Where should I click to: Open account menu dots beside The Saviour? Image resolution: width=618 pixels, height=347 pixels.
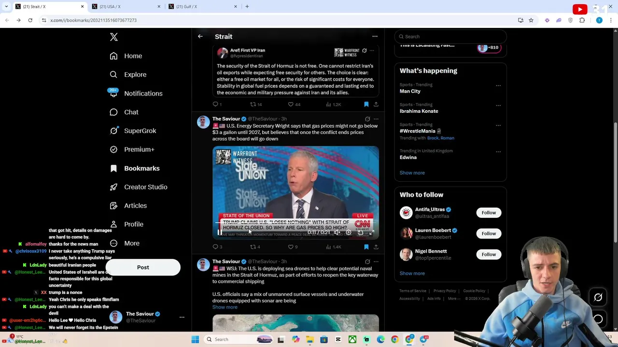coord(182,317)
